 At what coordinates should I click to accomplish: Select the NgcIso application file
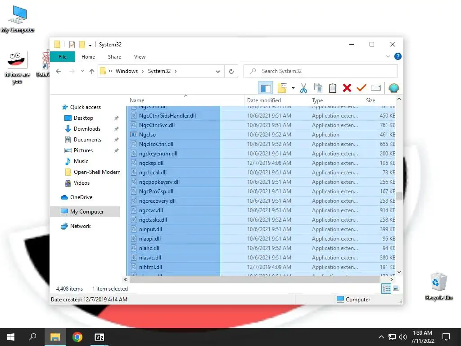261,135
